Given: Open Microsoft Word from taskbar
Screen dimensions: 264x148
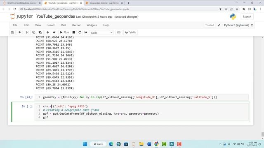Looking at the screenshot, I should click(x=149, y=144).
